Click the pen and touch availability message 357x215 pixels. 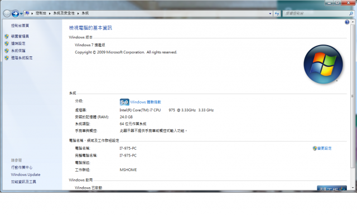point(153,131)
